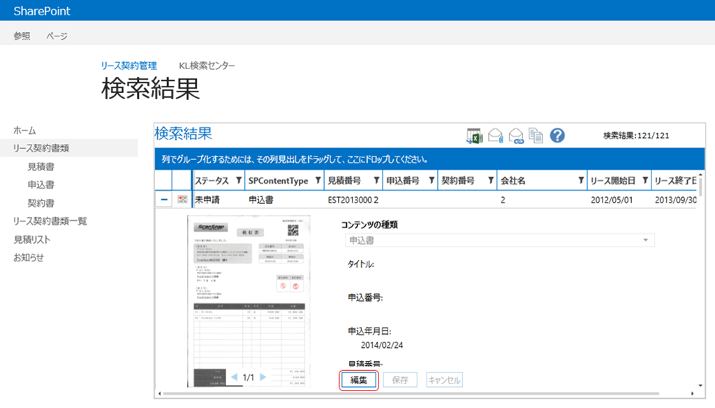Click the email link envelope icon

click(516, 136)
